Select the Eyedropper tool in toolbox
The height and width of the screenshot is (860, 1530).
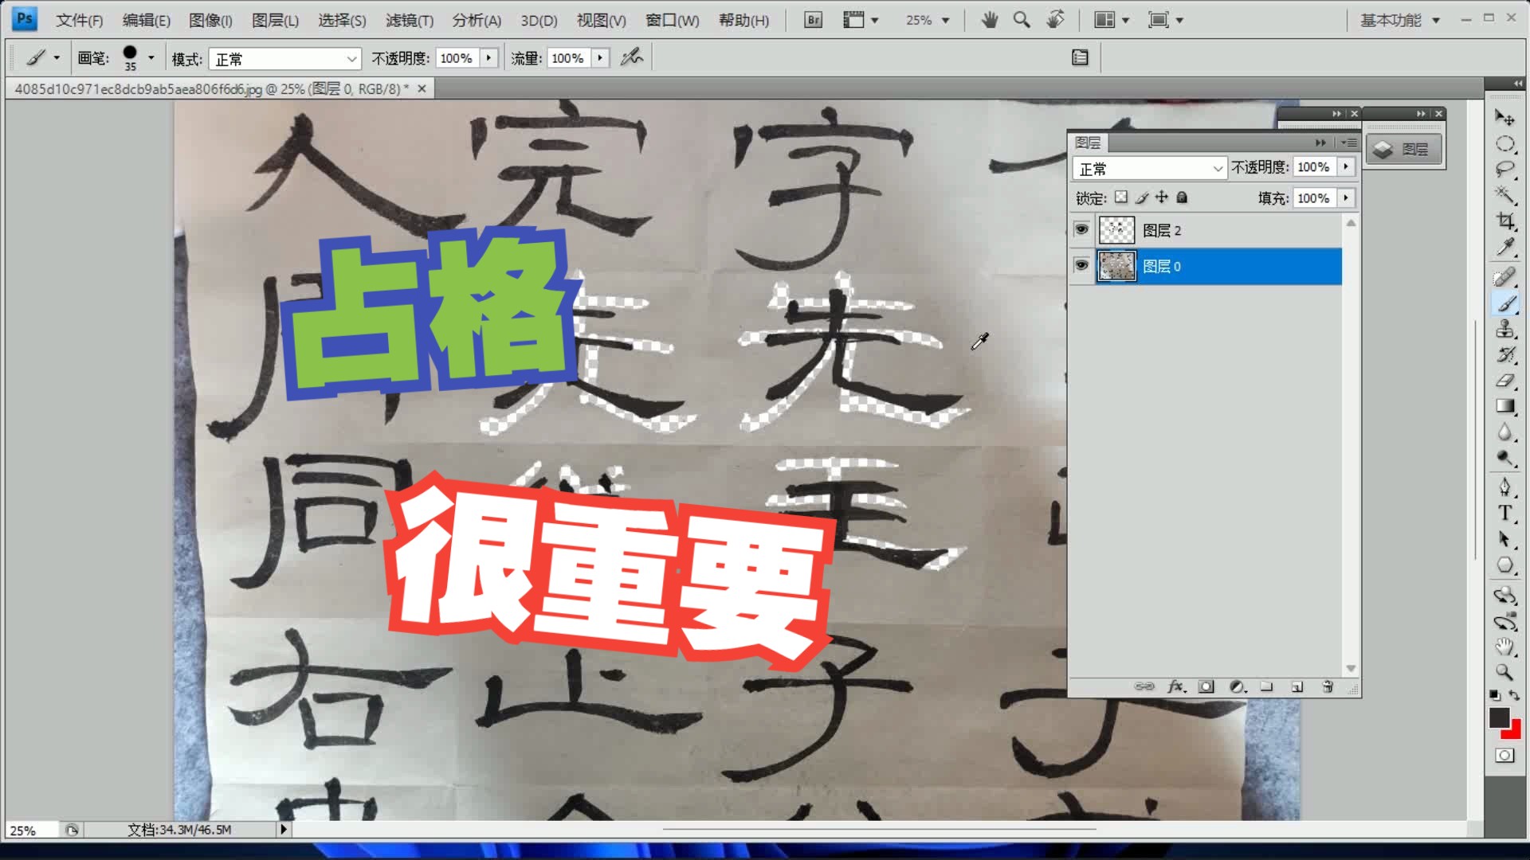[x=1504, y=247]
